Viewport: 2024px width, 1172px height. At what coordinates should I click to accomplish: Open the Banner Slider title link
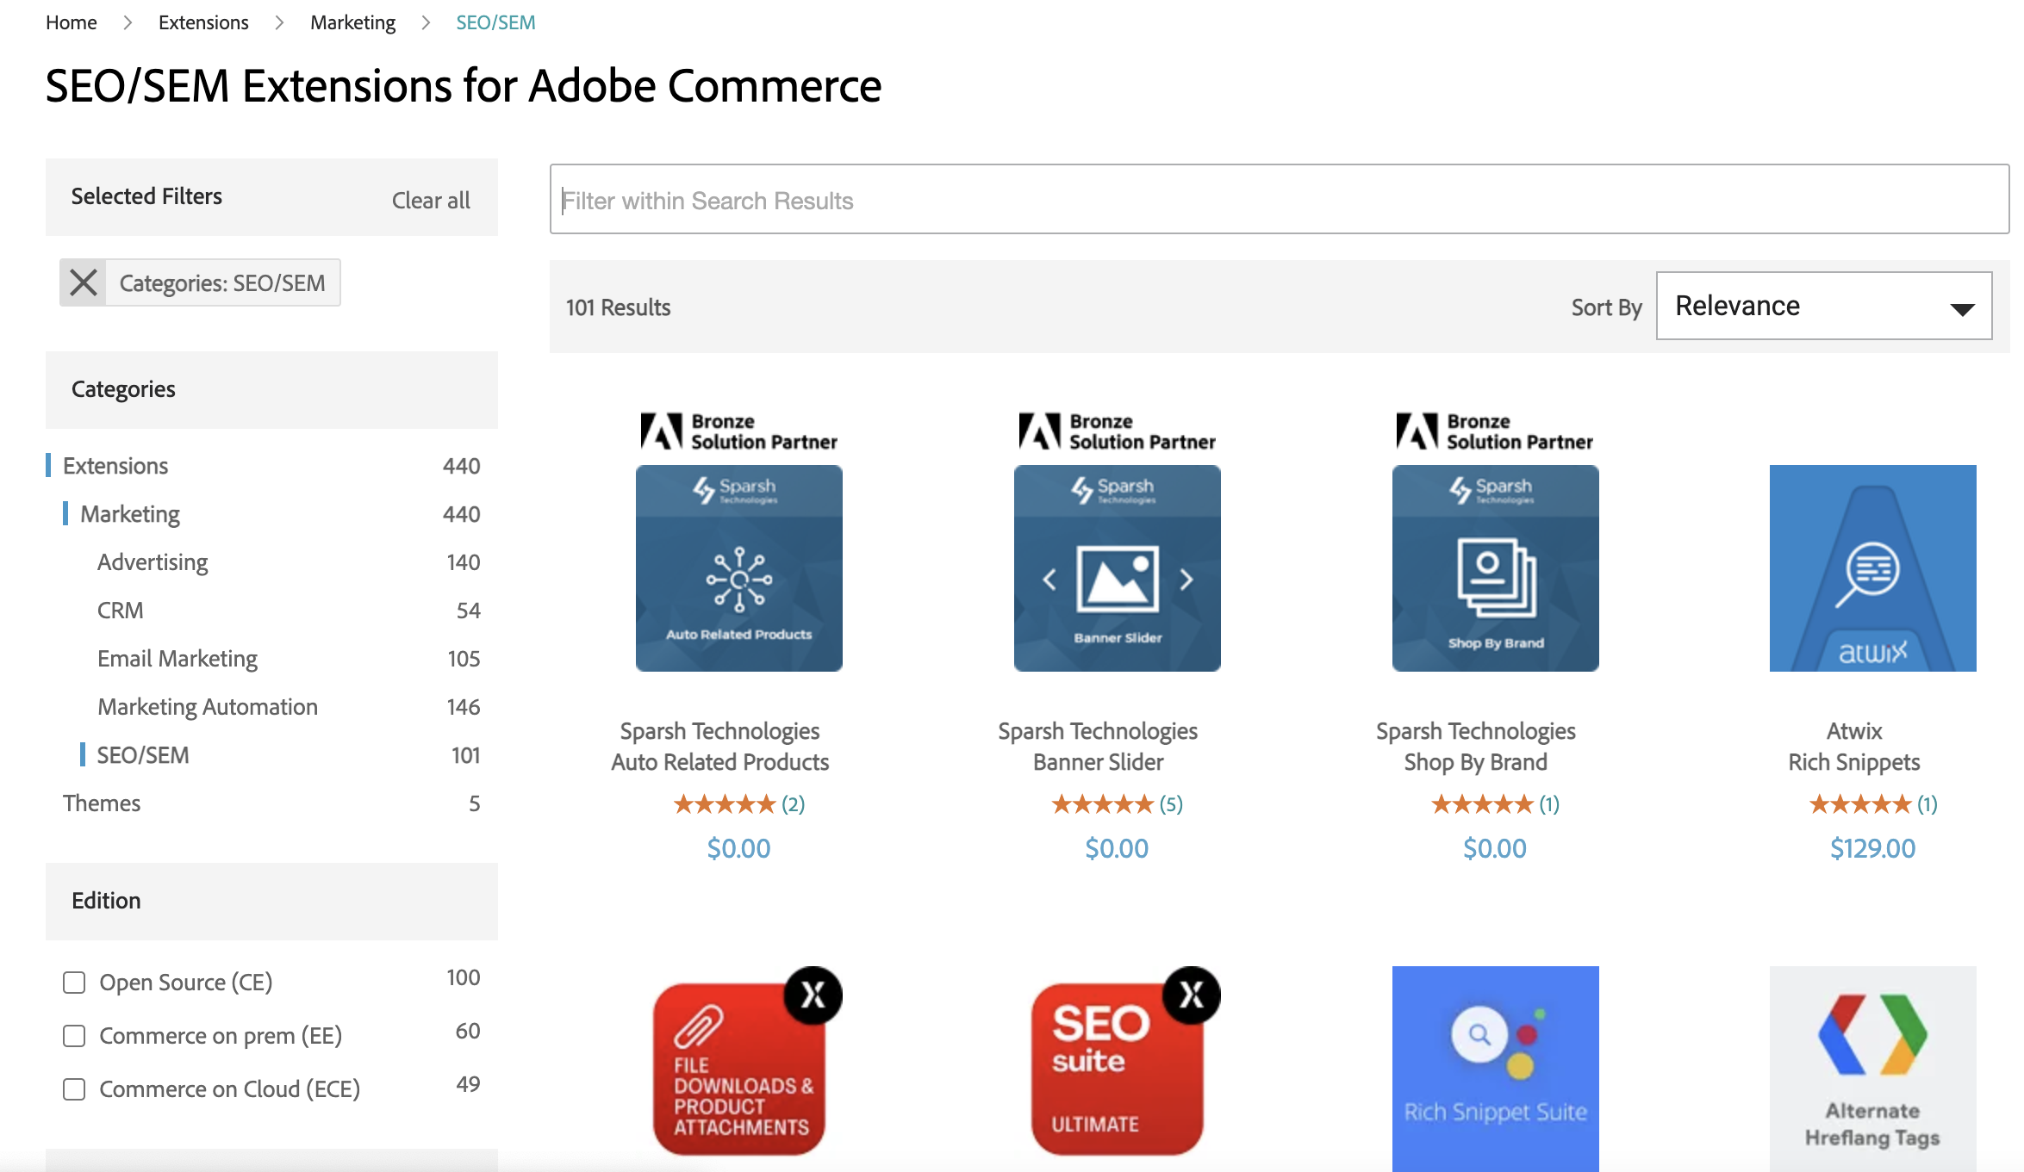pos(1099,762)
